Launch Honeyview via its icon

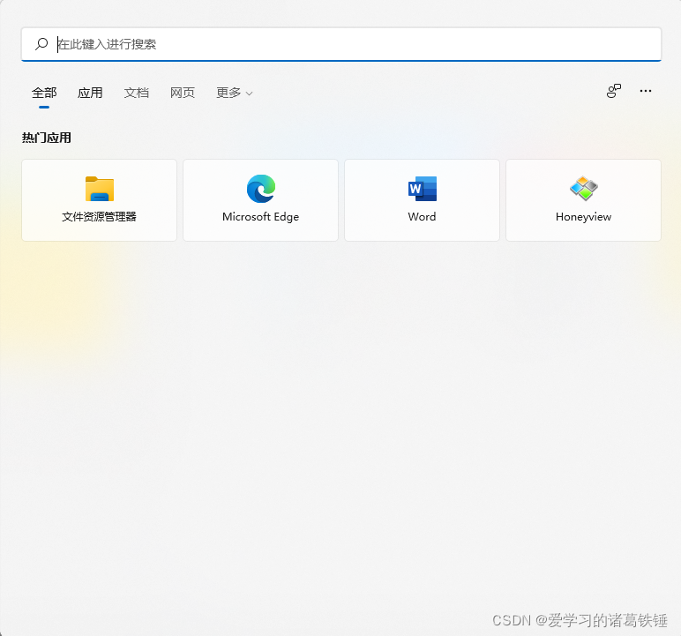[x=584, y=189]
